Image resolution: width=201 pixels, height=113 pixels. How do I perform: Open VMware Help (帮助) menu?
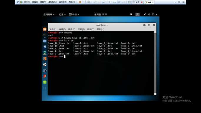point(72,2)
